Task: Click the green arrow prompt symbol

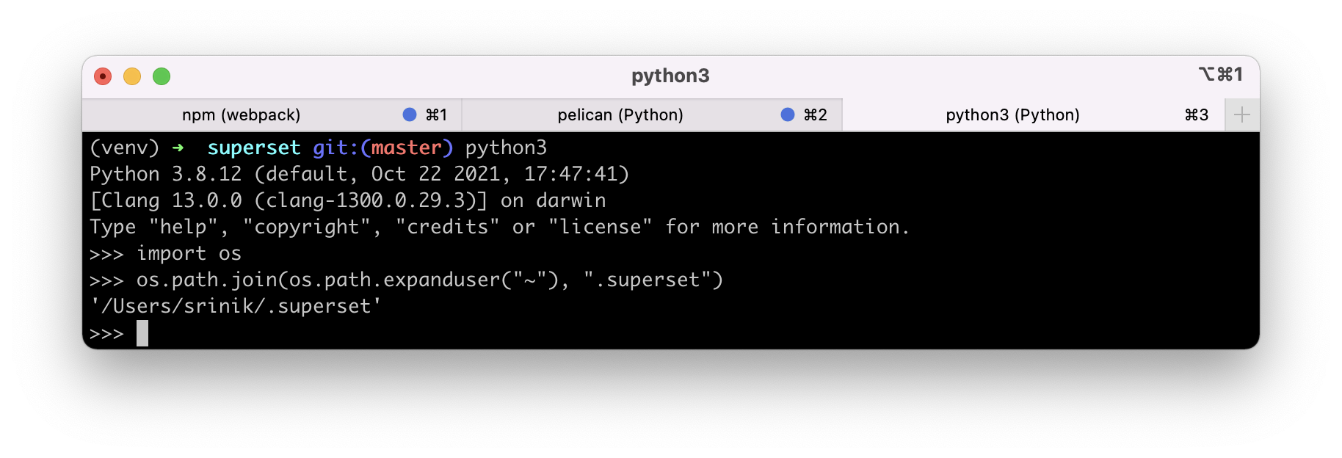Action: 178,148
